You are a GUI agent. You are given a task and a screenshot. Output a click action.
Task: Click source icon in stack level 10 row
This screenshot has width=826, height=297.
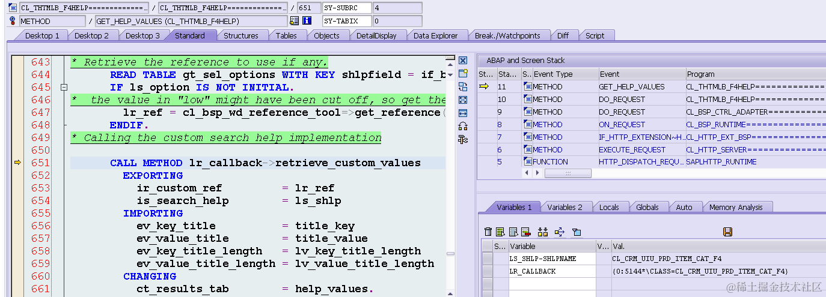527,100
